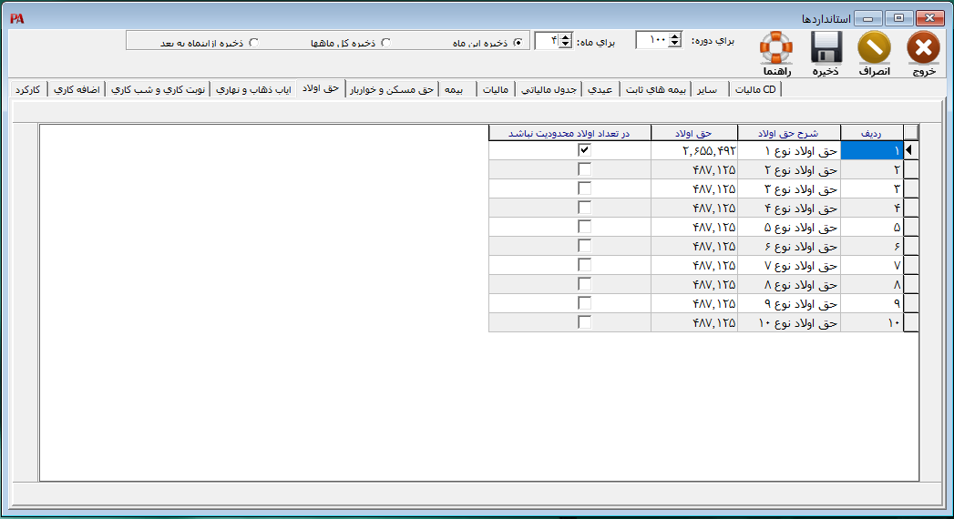
Task: Click the month (برای ماه) number field
Action: [547, 40]
